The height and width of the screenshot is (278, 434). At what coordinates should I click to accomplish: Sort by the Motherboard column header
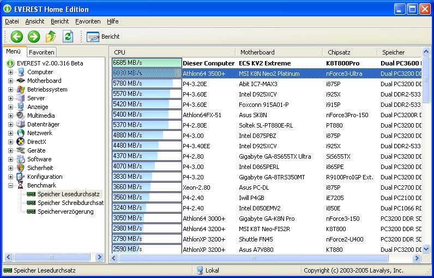279,52
